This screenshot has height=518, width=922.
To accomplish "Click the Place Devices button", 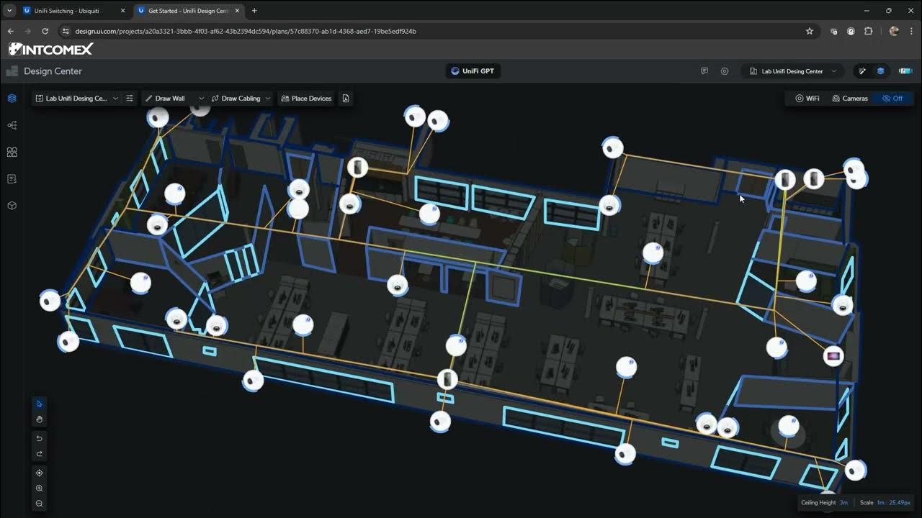I will coord(306,99).
